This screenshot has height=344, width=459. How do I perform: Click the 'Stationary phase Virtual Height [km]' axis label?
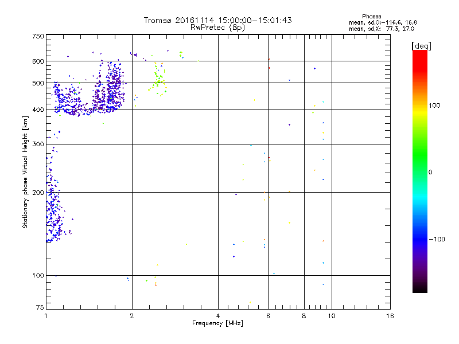25,172
